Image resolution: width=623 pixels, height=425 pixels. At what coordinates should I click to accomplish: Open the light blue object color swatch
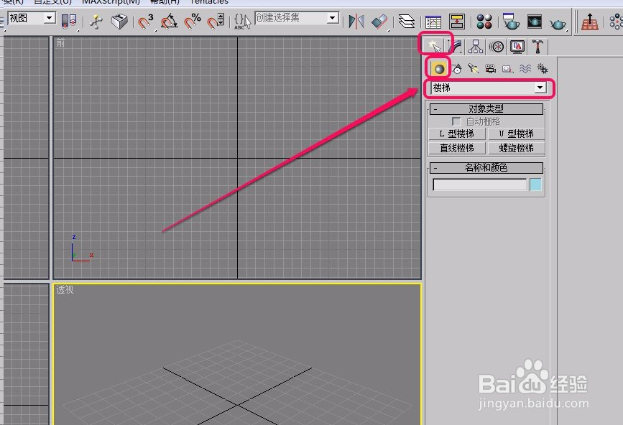tap(535, 185)
